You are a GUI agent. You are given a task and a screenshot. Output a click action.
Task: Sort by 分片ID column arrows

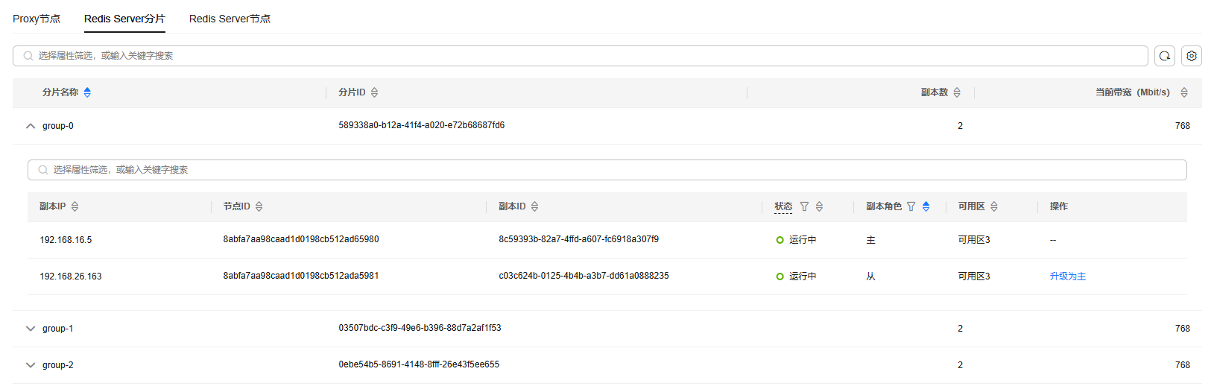[374, 92]
